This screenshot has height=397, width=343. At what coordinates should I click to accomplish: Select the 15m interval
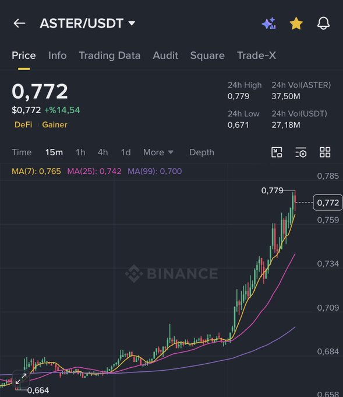(x=54, y=152)
